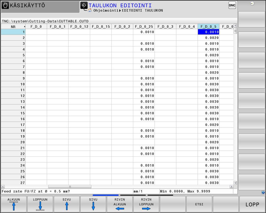Open the ETSI search softkey
This screenshot has width=266, height=213.
[199, 204]
